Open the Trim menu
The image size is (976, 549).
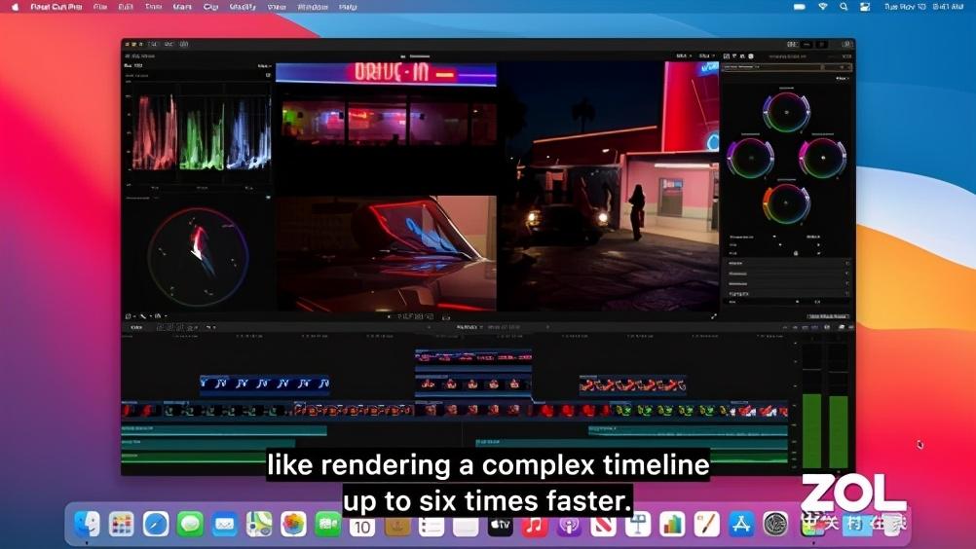[153, 7]
